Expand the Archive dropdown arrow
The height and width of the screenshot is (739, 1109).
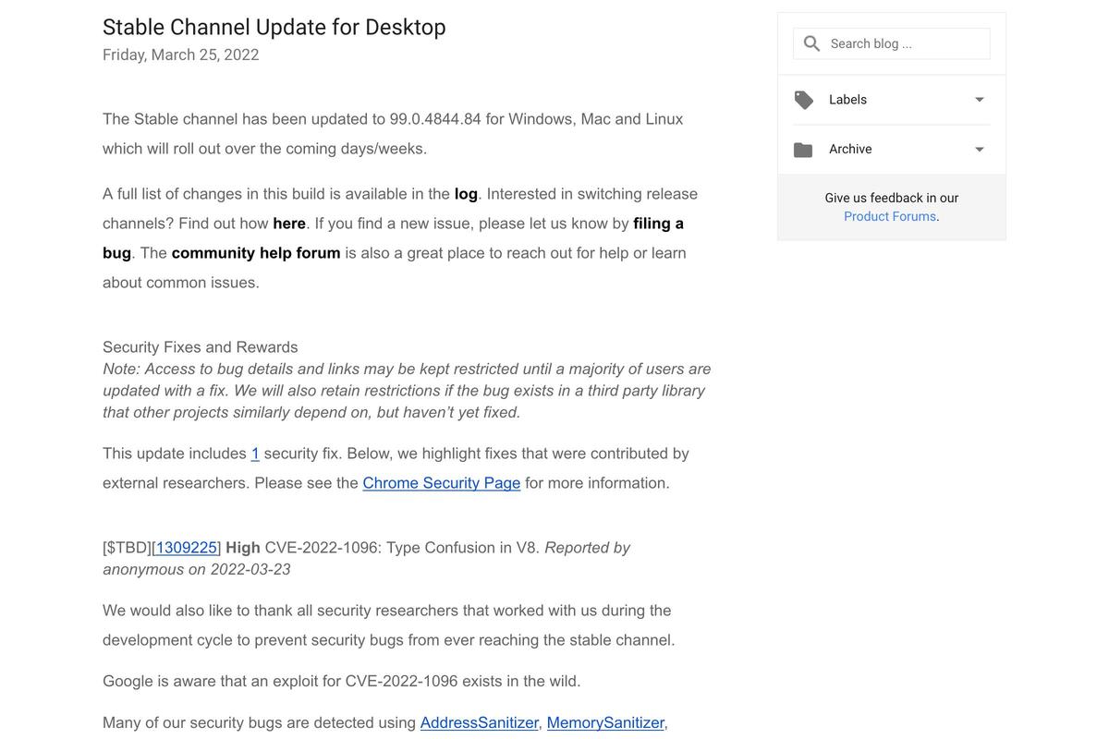coord(980,150)
